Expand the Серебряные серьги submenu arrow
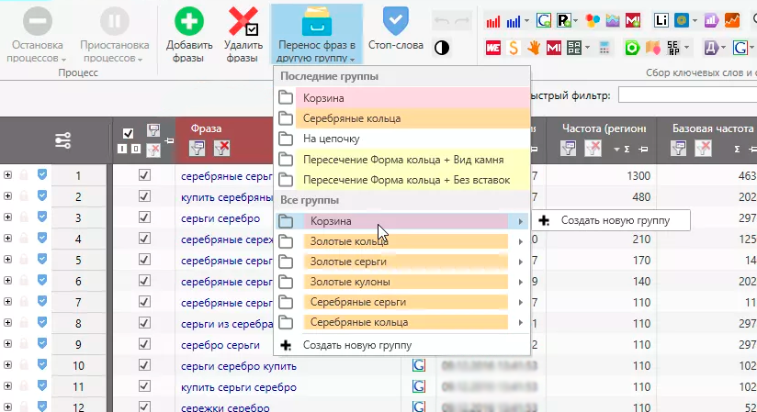Screen dimensions: 757x412 click(x=521, y=302)
